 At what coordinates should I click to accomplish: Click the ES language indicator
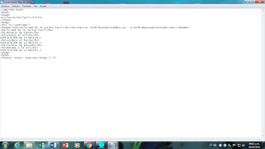point(211,145)
